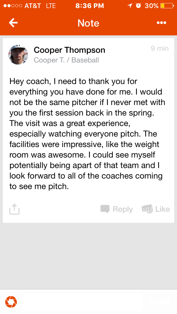177x314 pixels.
Task: Tap the share icon below the note
Action: pos(14,209)
